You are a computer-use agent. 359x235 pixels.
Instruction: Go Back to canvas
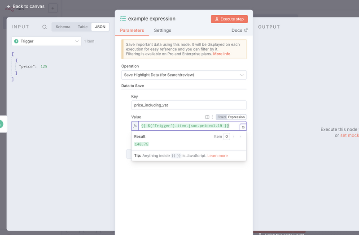26,6
